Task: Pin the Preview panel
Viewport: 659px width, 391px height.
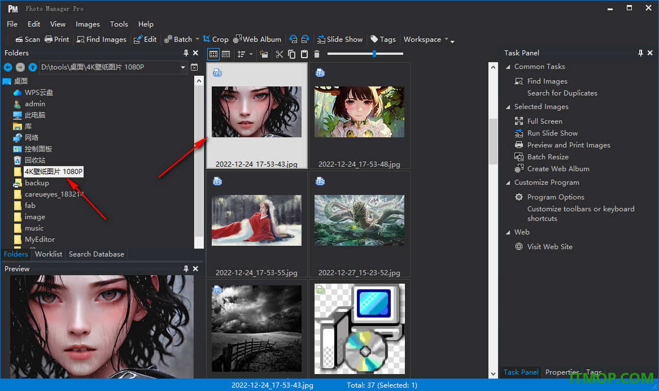Action: 186,268
